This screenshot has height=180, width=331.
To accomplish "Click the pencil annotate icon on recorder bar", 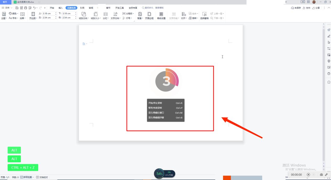I will point(326,175).
